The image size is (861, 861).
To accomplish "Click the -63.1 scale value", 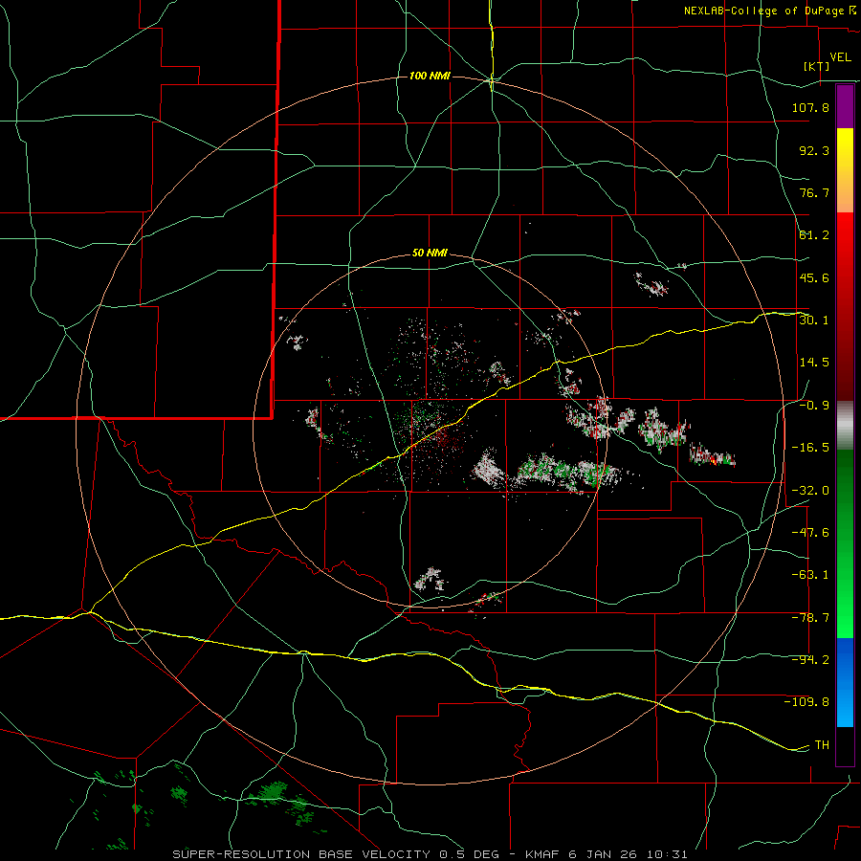I will coord(810,575).
